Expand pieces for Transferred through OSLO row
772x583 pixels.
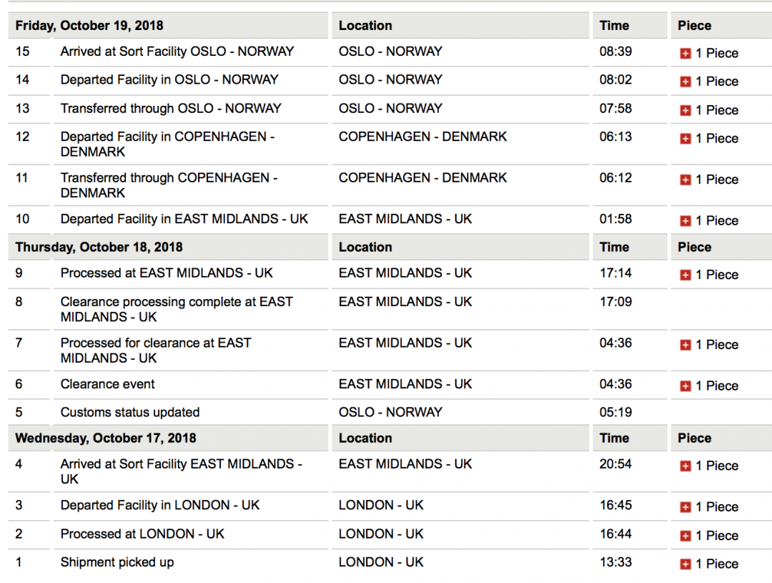(x=685, y=110)
